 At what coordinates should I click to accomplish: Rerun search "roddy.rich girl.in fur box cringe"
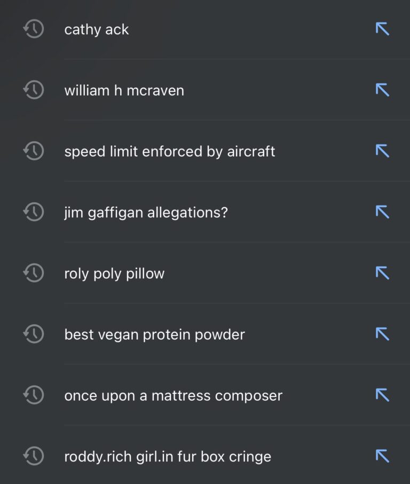coord(168,457)
